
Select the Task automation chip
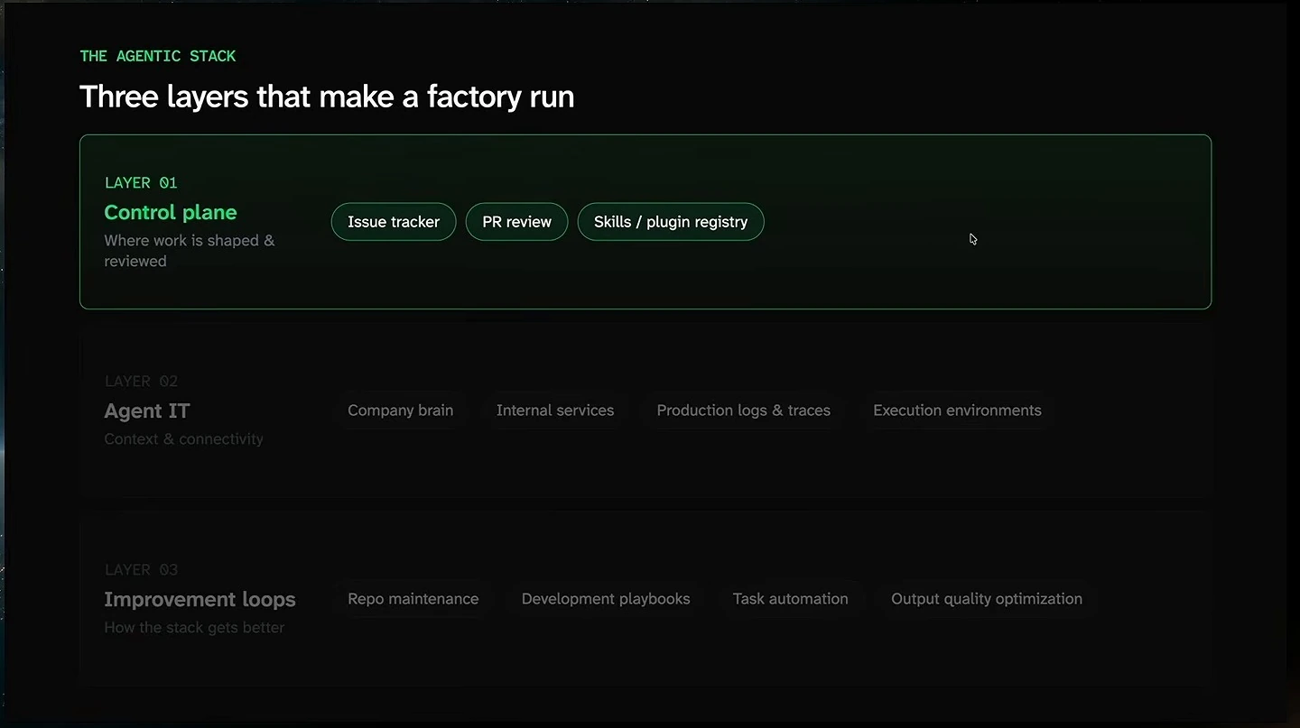(791, 599)
